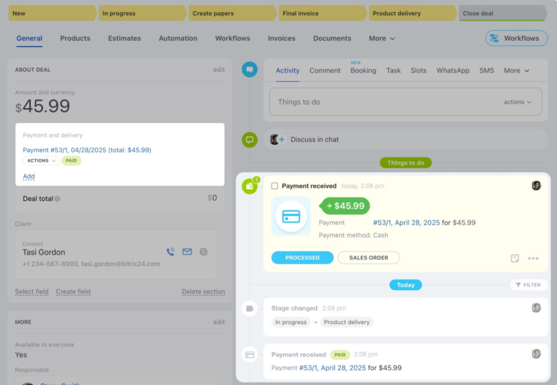This screenshot has width=557, height=385.
Task: Click the credit card payment thumbnail icon
Action: pyautogui.click(x=291, y=216)
